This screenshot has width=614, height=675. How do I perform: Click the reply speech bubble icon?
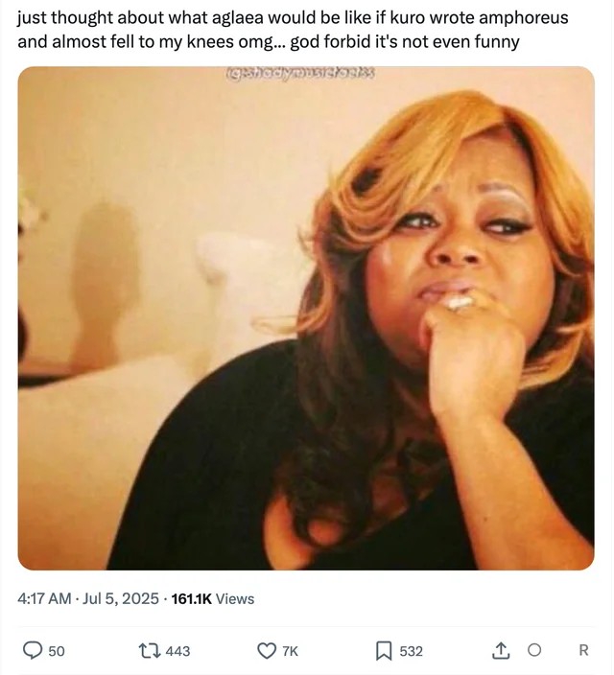click(33, 651)
